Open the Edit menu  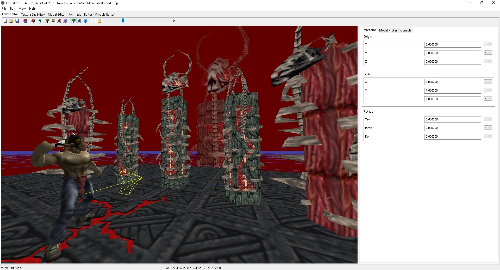13,9
